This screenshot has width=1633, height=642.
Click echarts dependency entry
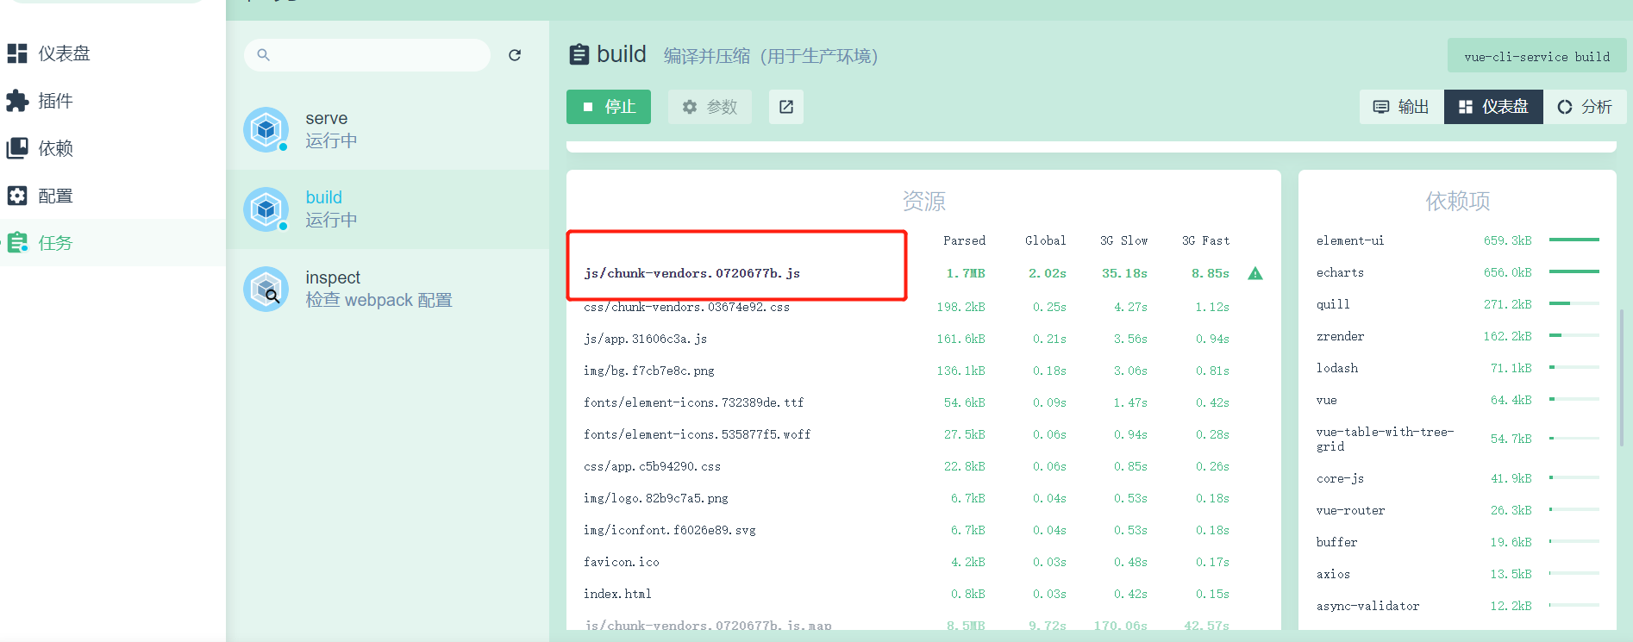tap(1457, 272)
